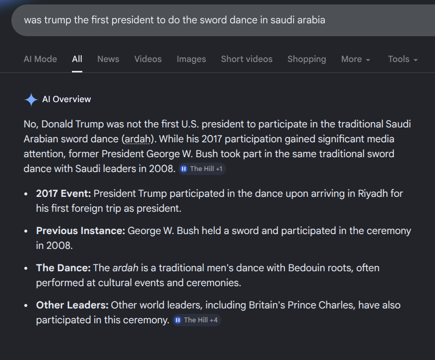The width and height of the screenshot is (435, 360).
Task: Switch to the Images tab
Action: click(x=191, y=59)
